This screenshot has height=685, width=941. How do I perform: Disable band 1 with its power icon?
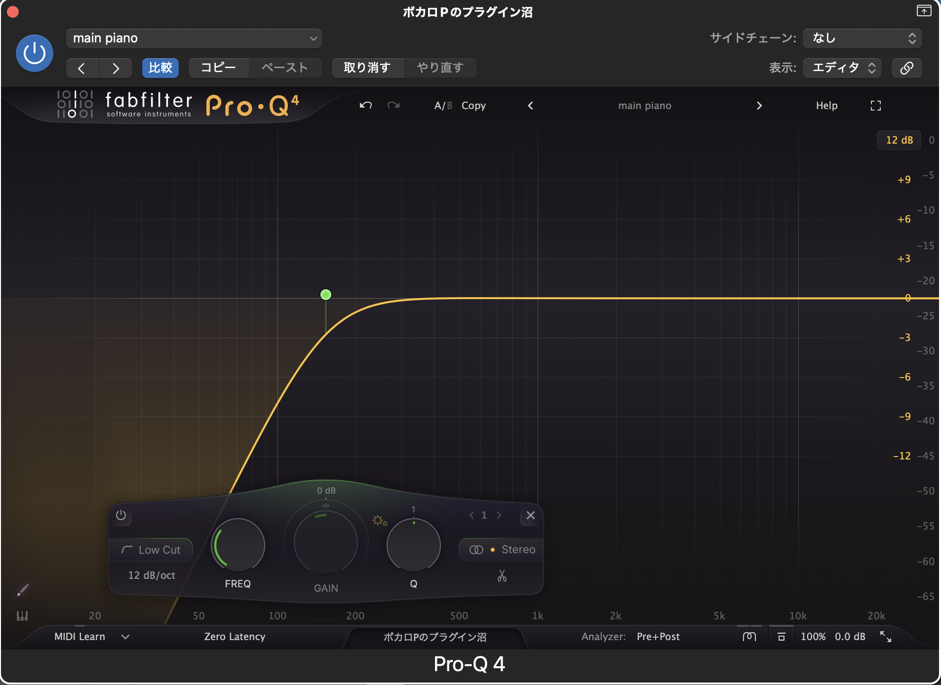point(121,515)
